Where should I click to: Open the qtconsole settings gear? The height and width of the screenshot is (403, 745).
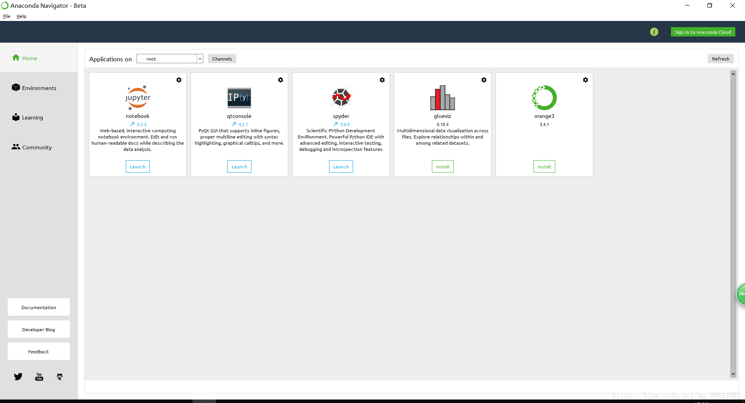(x=281, y=80)
